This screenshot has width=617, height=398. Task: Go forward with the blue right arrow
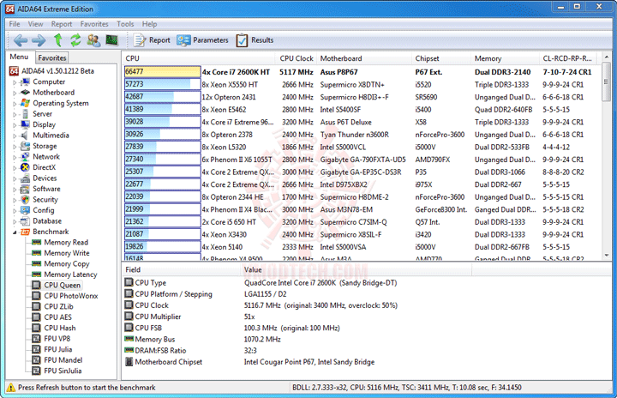[x=39, y=40]
